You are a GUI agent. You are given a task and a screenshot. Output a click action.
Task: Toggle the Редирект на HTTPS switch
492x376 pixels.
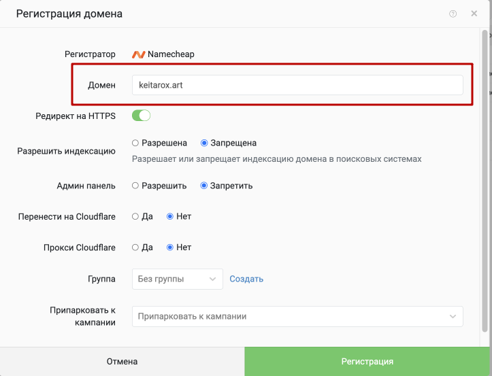tap(141, 116)
